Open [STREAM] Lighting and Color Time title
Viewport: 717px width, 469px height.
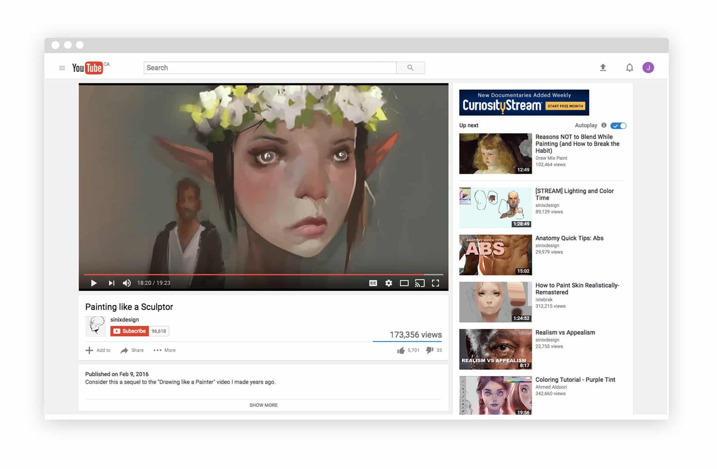pos(574,194)
